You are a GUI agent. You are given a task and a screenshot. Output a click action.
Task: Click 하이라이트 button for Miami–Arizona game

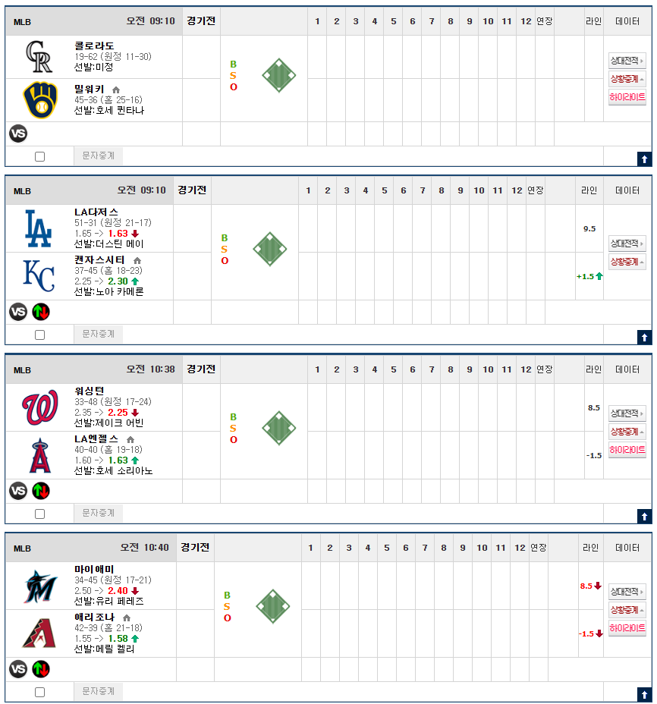coord(627,628)
